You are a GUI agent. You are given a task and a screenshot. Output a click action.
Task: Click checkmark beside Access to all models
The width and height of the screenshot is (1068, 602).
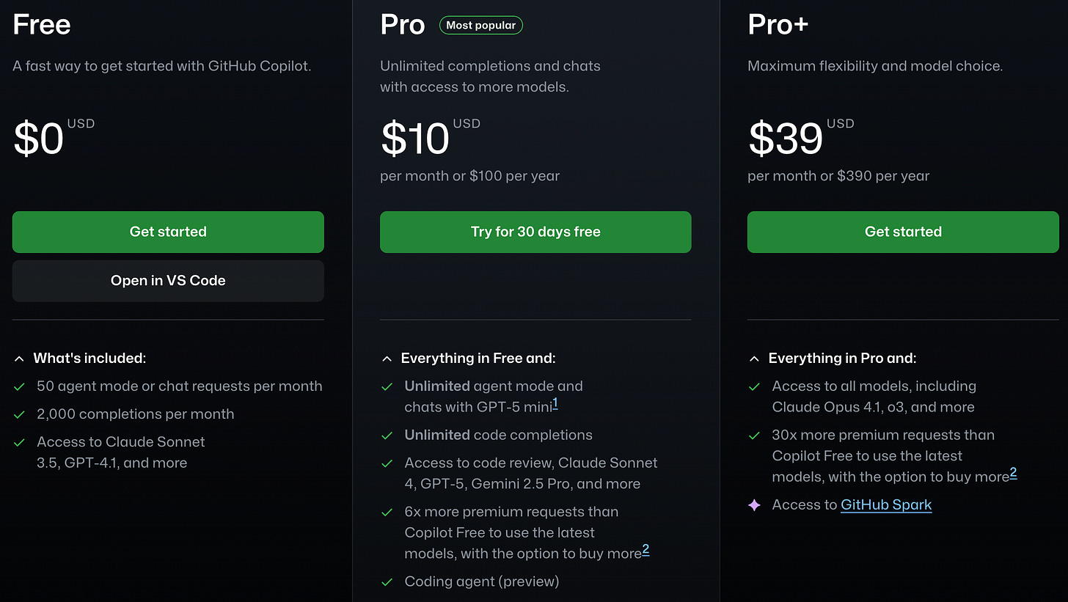pyautogui.click(x=754, y=386)
